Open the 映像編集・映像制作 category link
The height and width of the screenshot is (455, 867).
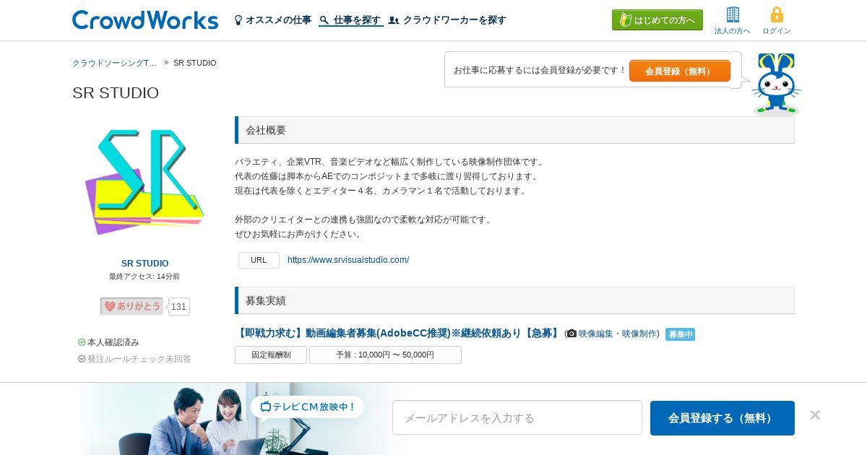619,334
